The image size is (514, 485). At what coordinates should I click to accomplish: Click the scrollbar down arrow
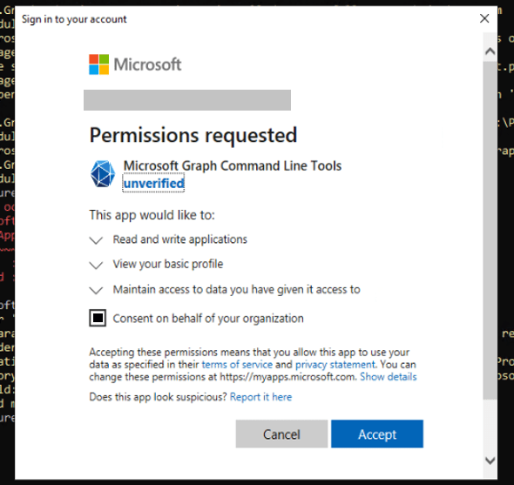click(x=490, y=461)
